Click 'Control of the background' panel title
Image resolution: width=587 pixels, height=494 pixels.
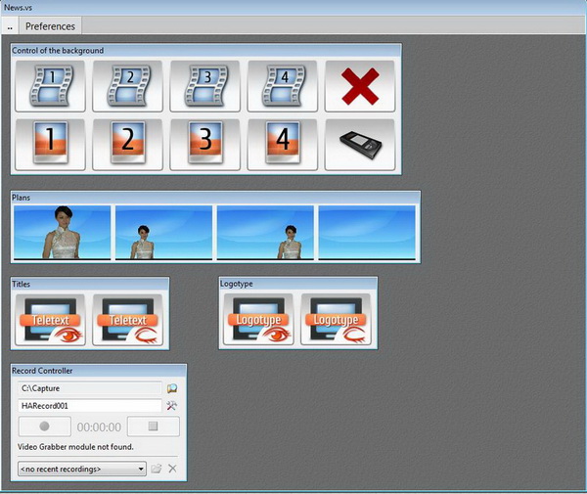click(58, 51)
